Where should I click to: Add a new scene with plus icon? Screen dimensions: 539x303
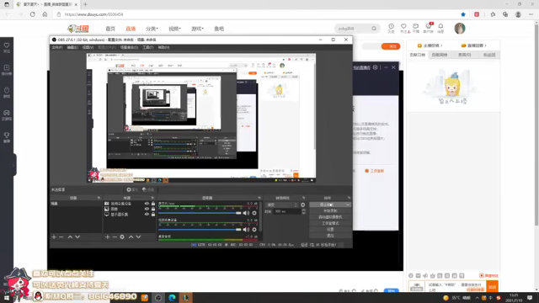pos(54,237)
